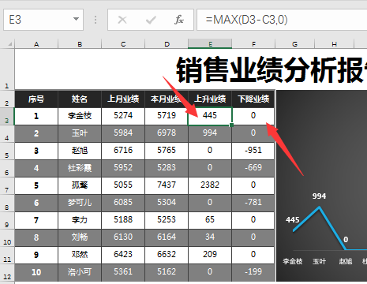This screenshot has width=367, height=284.
Task: Click the 姓名 header cell
Action: (x=80, y=99)
